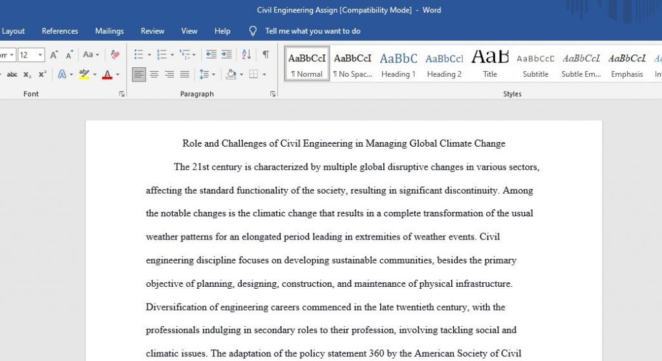Decrease paragraph indent
The height and width of the screenshot is (361, 662).
(x=211, y=54)
